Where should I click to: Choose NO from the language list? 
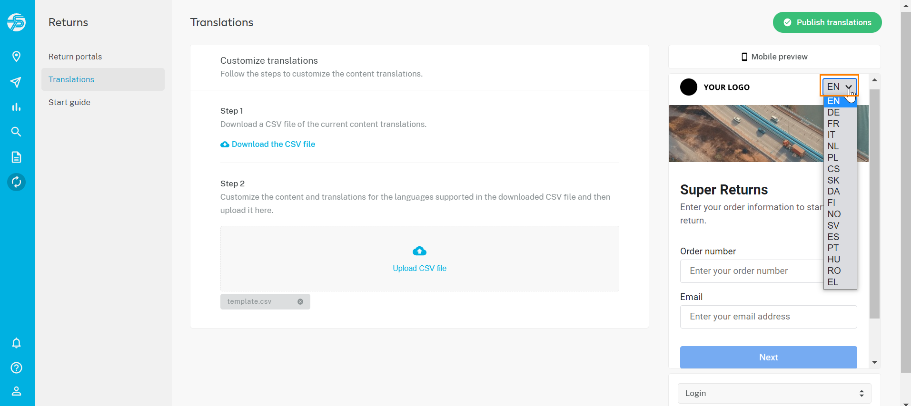coord(841,214)
